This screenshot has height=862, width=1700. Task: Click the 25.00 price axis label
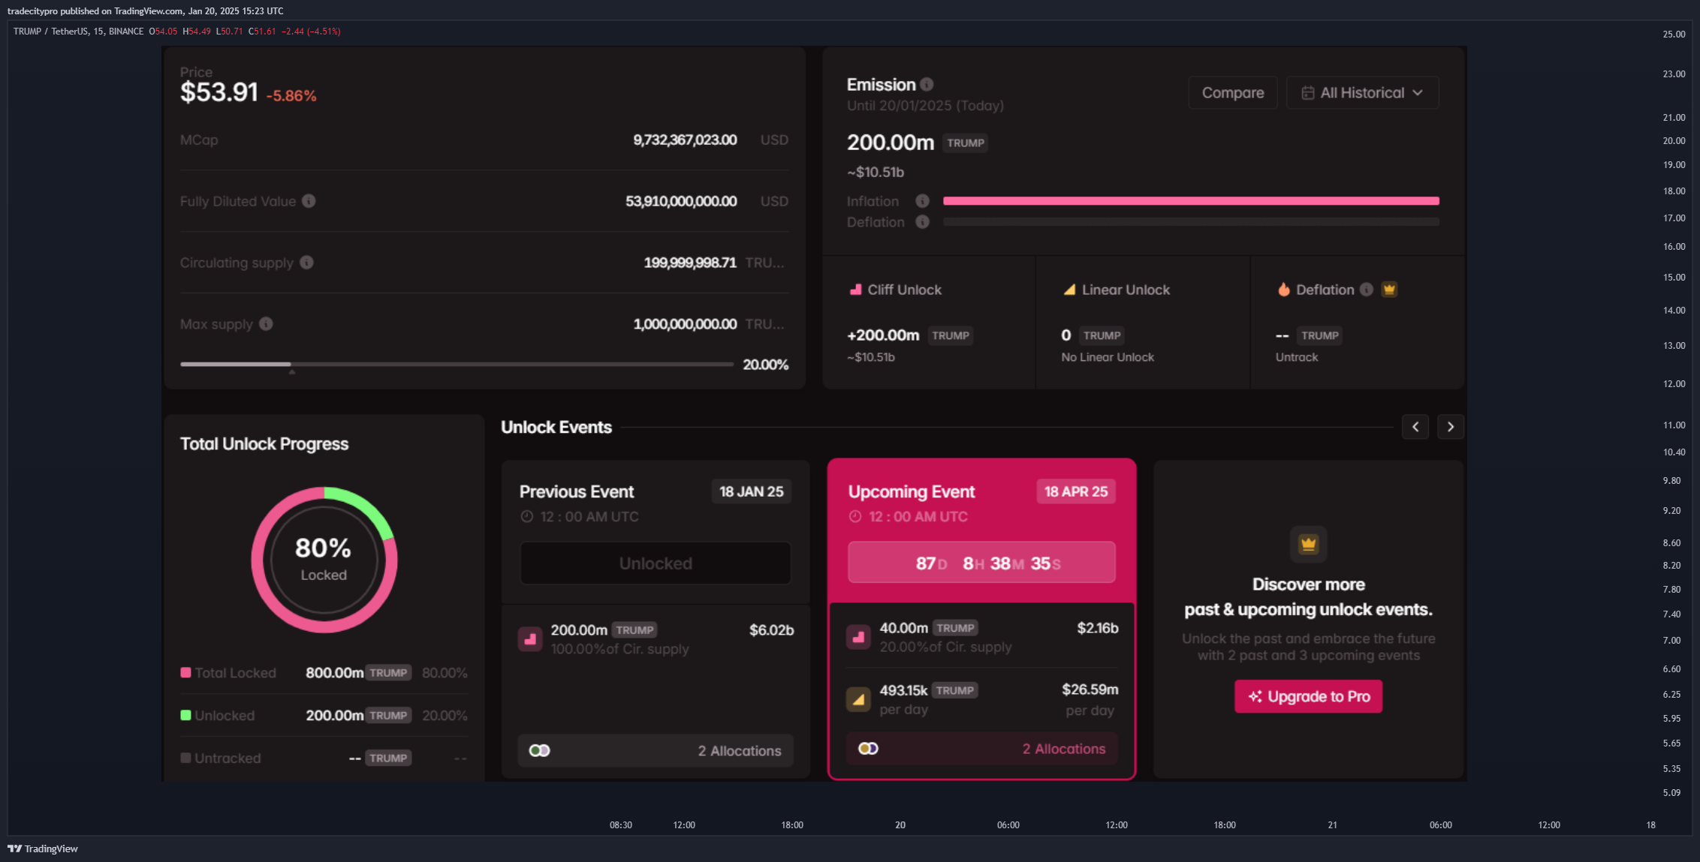(1674, 35)
